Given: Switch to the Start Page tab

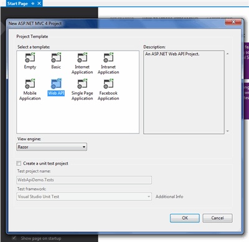Looking at the screenshot, I should click(x=17, y=4).
